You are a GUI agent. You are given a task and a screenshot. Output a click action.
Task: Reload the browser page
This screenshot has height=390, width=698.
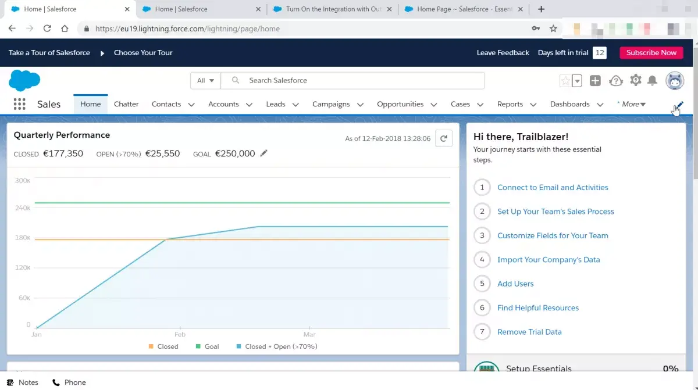click(x=47, y=28)
